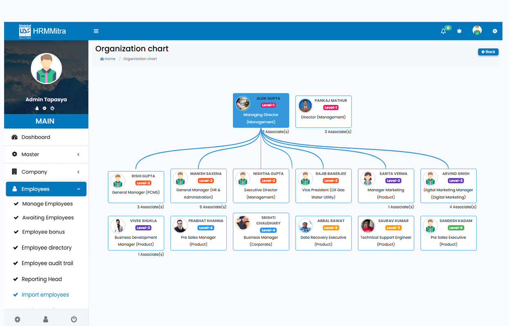Viewport: 509px width, 326px height.
Task: Select Employee directory in sidebar
Action: 47,248
